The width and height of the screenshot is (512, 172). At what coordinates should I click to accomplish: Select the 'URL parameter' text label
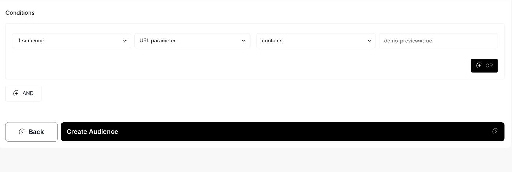click(x=158, y=41)
